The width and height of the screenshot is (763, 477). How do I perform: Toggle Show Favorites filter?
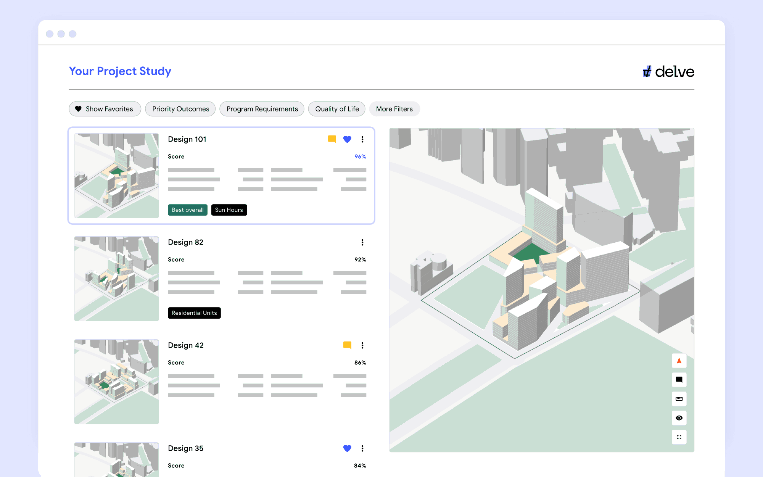pyautogui.click(x=105, y=109)
